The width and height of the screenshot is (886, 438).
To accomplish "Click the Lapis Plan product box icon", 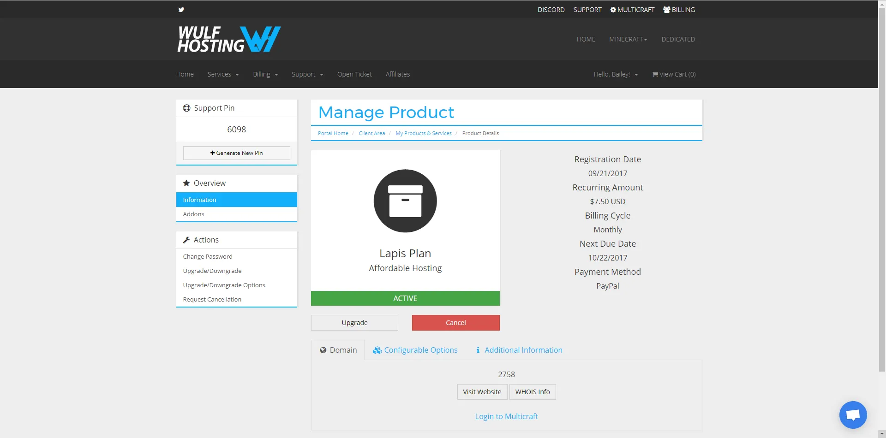I will [x=405, y=201].
